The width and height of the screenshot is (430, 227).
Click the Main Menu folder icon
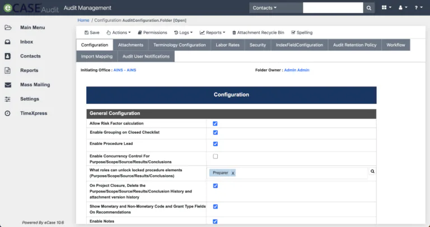click(8, 27)
